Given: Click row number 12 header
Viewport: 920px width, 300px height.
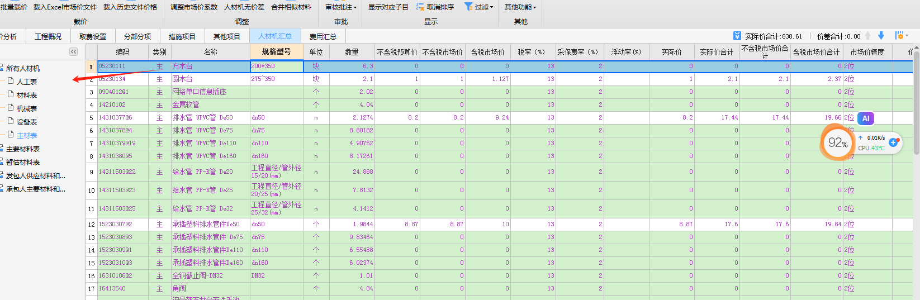Looking at the screenshot, I should click(x=91, y=224).
